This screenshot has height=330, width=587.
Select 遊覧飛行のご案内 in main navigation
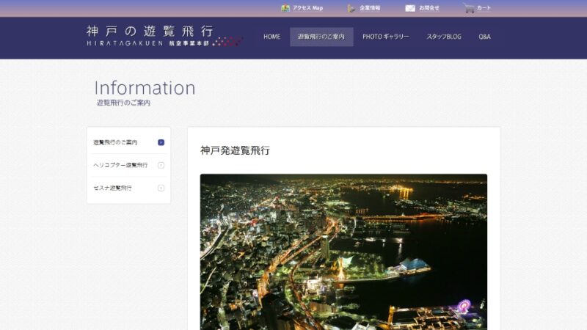321,37
